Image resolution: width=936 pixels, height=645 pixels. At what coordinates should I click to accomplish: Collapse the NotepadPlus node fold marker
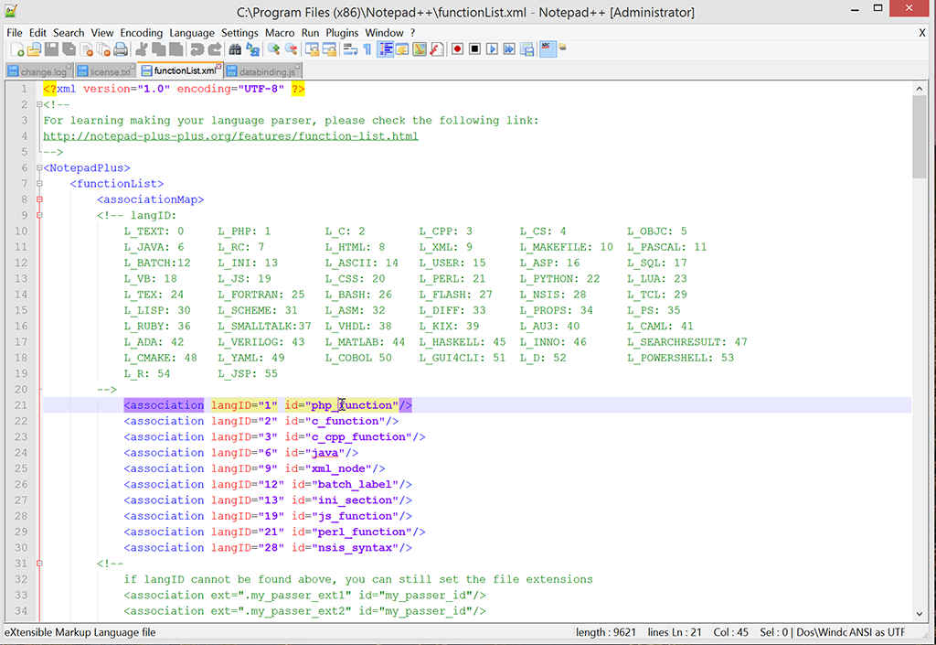pos(38,168)
